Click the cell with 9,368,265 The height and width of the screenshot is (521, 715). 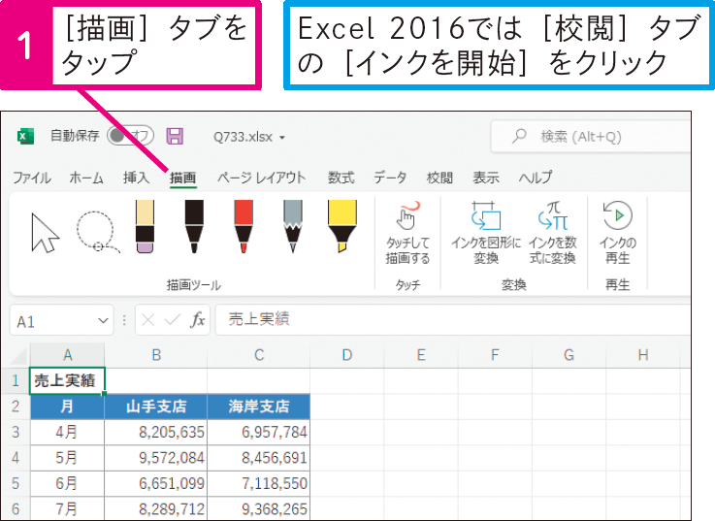pos(259,508)
